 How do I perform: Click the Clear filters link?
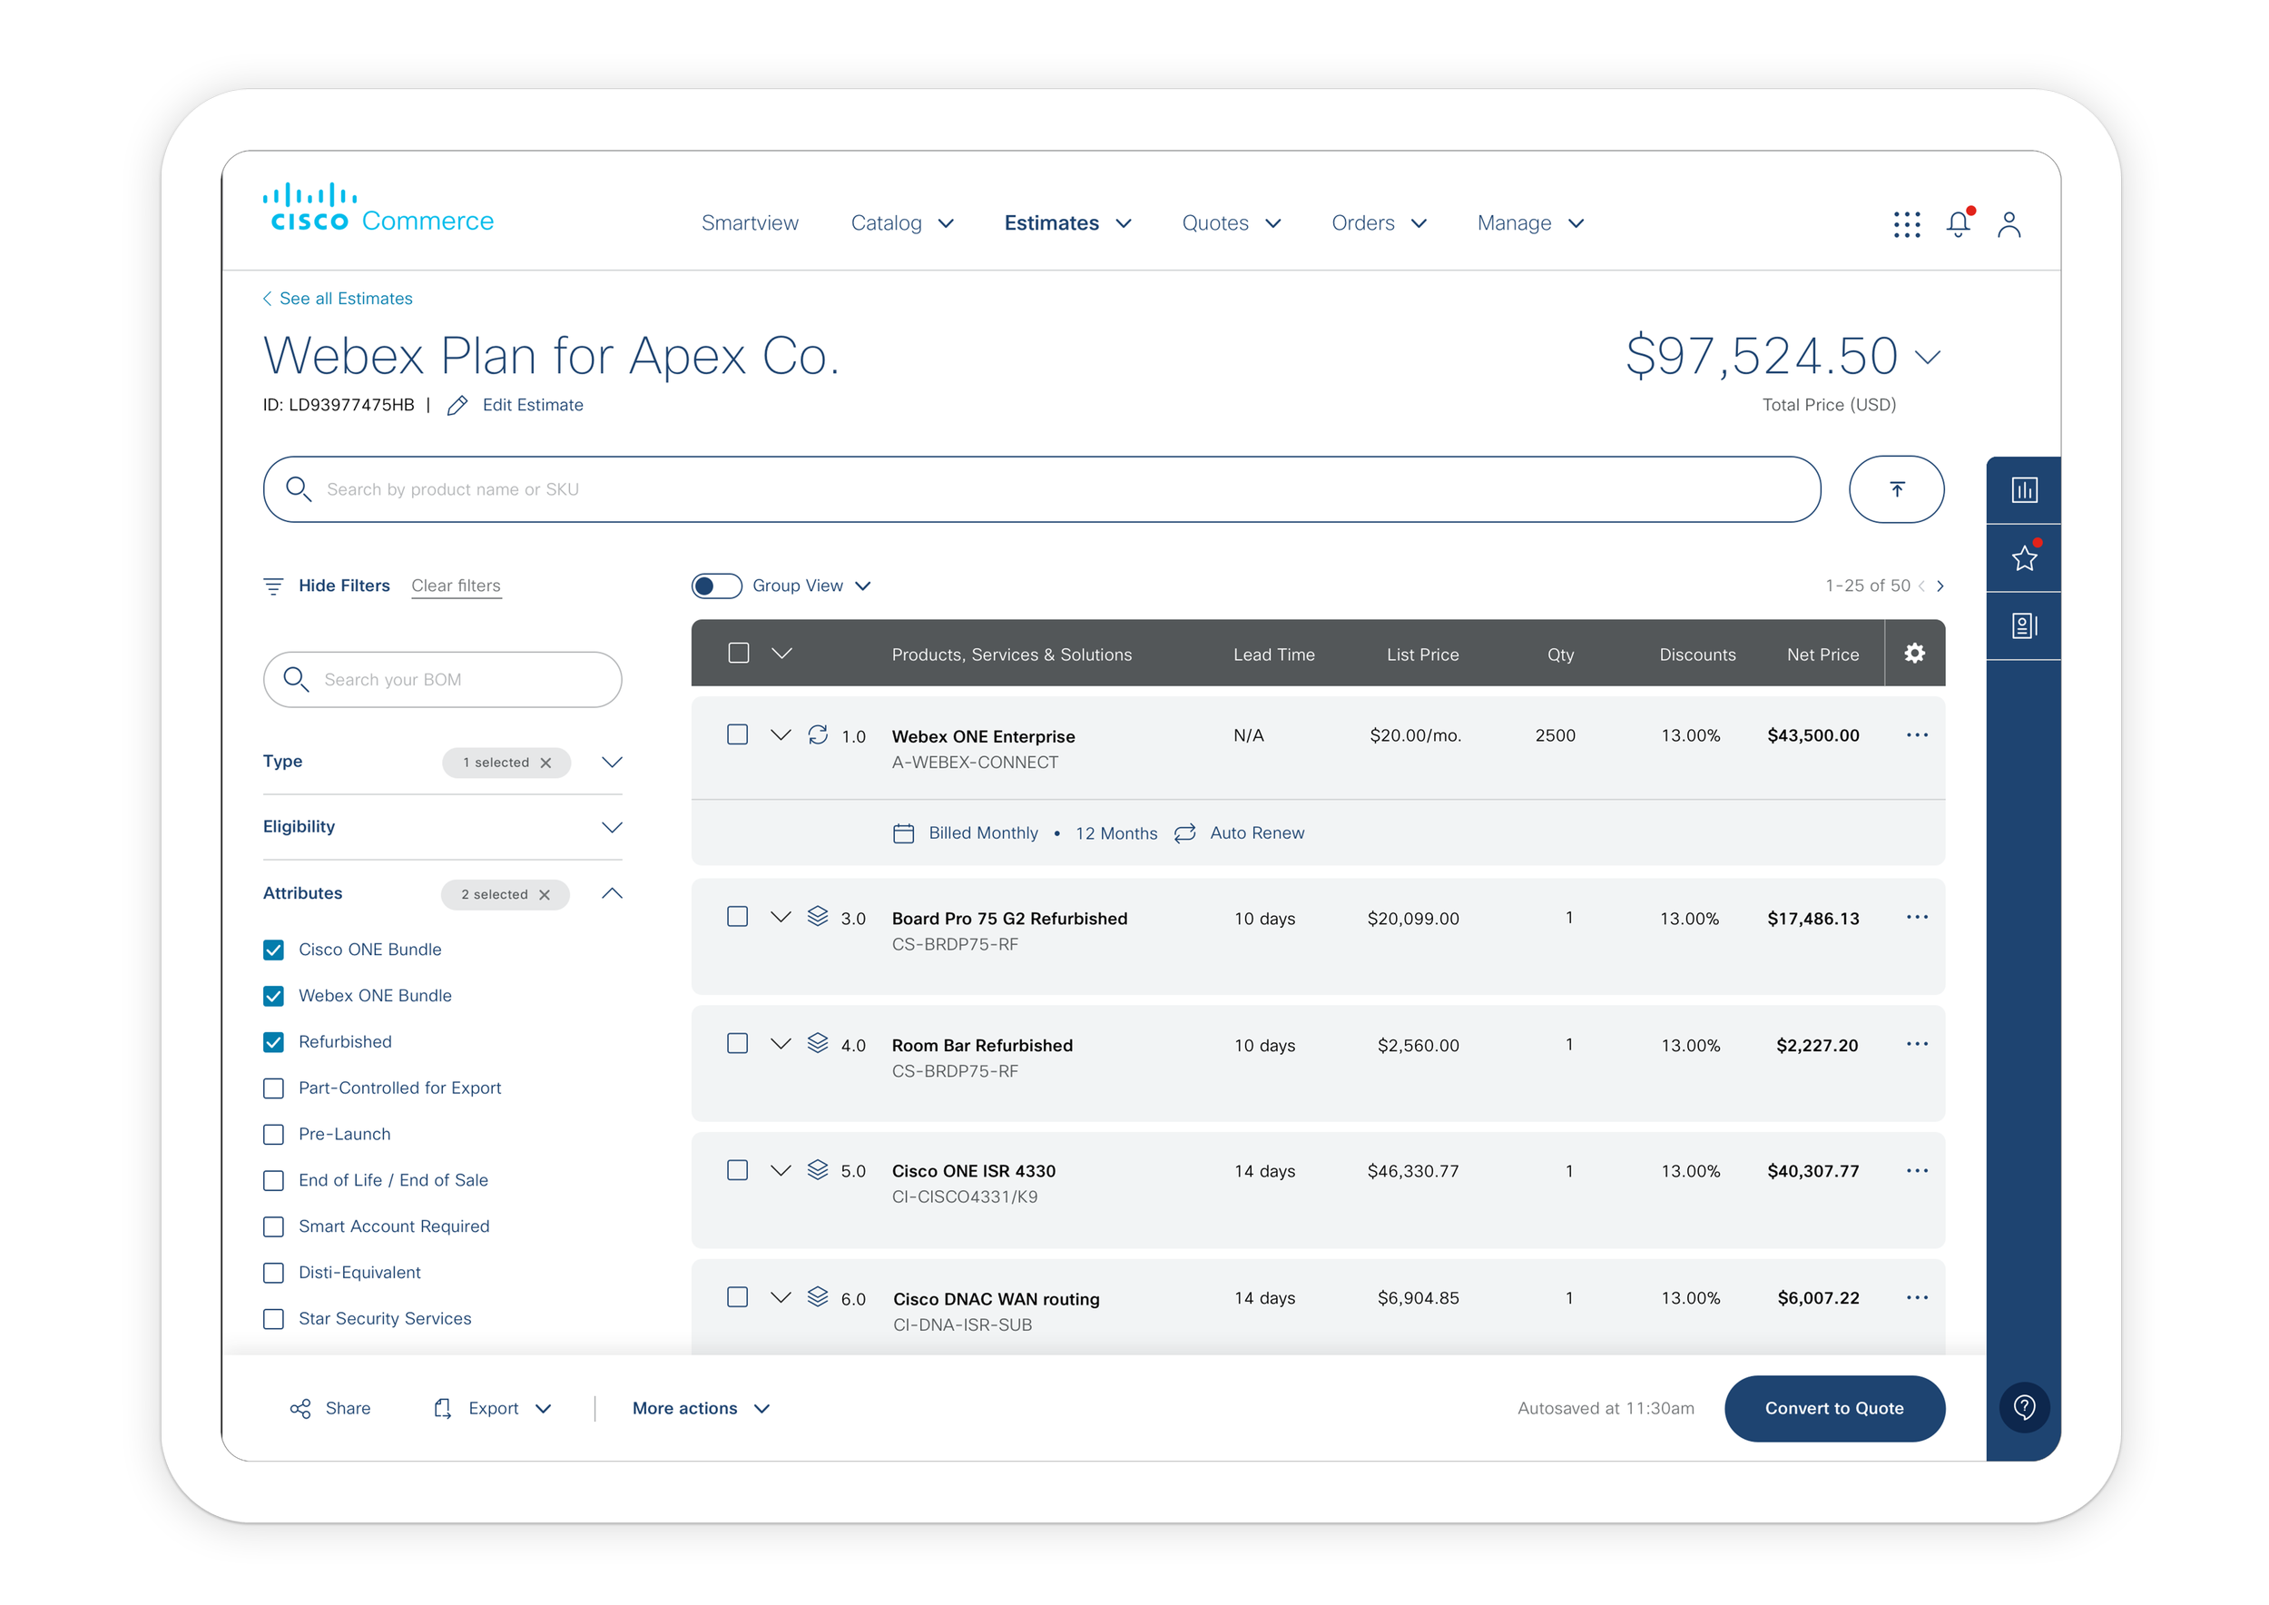(456, 586)
